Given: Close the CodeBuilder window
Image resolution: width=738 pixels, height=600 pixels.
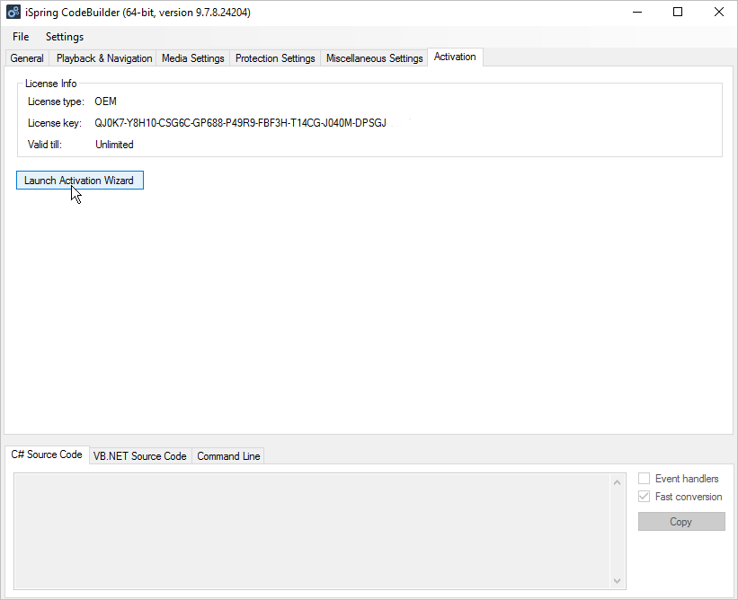Looking at the screenshot, I should [719, 13].
